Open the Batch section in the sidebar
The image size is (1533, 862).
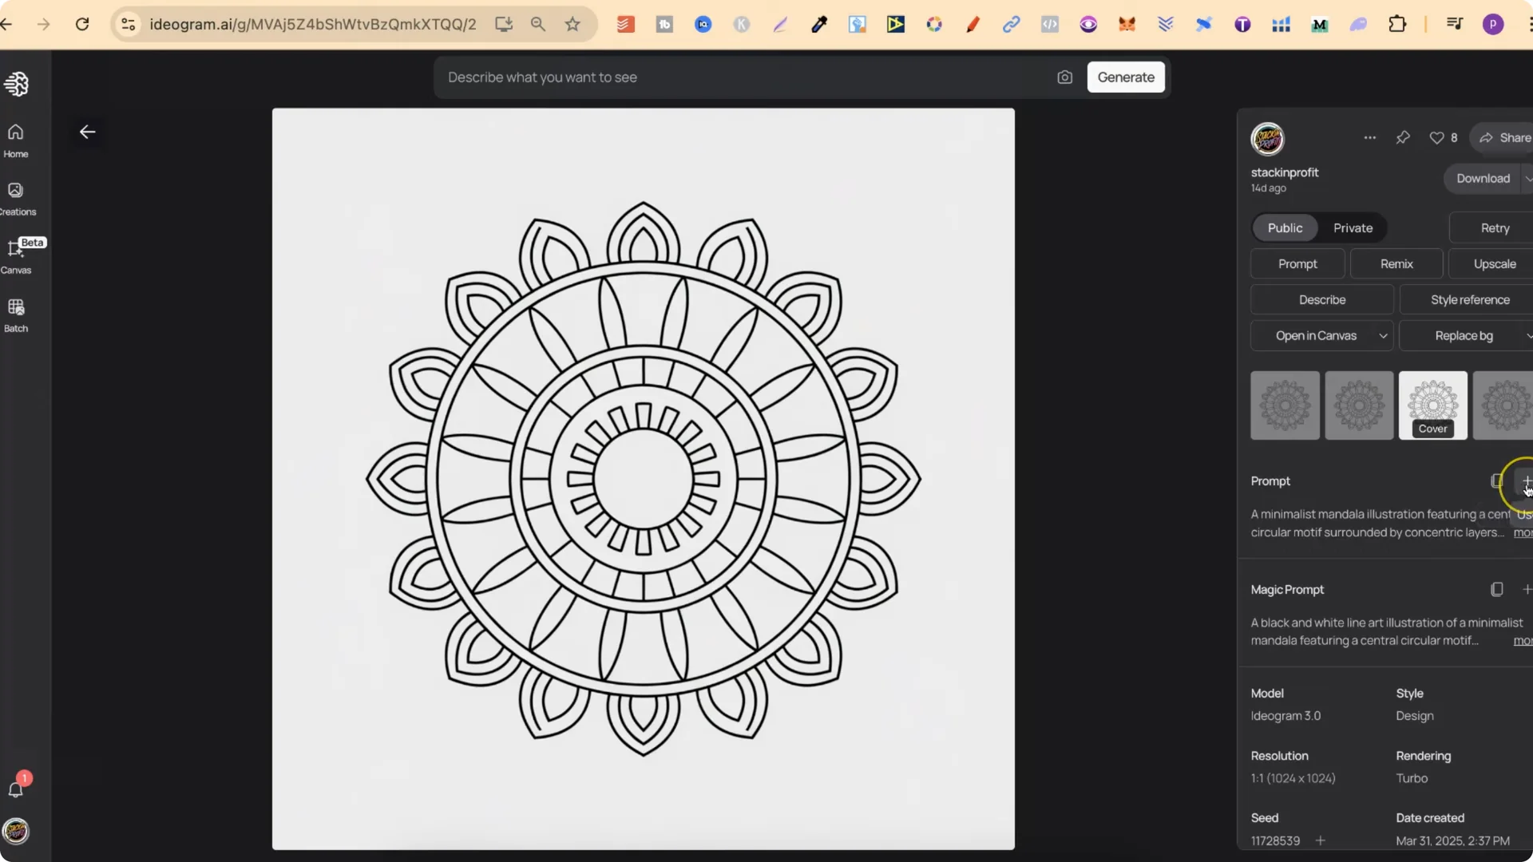tap(16, 314)
